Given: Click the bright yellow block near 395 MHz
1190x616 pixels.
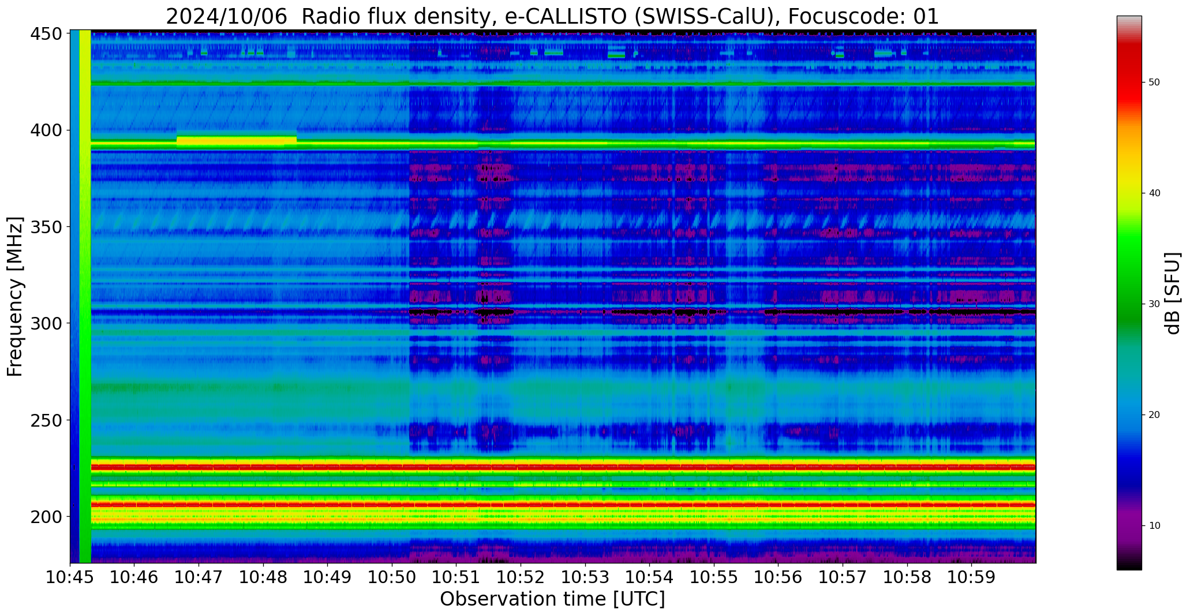Looking at the screenshot, I should (237, 140).
